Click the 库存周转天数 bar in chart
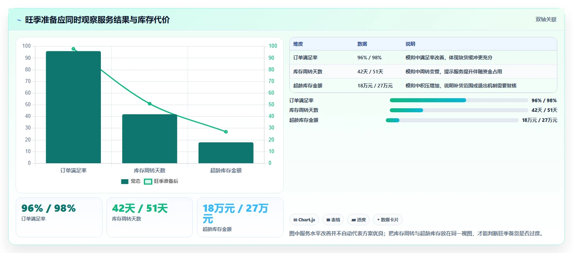 click(x=149, y=139)
